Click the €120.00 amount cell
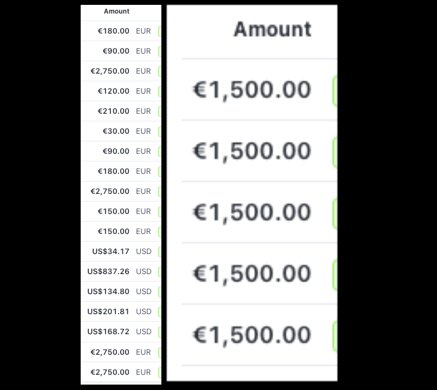Image resolution: width=437 pixels, height=390 pixels. click(x=113, y=91)
